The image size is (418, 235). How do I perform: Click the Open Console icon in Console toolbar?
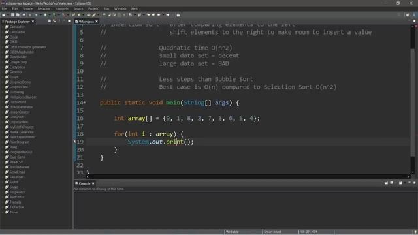pyautogui.click(x=400, y=183)
